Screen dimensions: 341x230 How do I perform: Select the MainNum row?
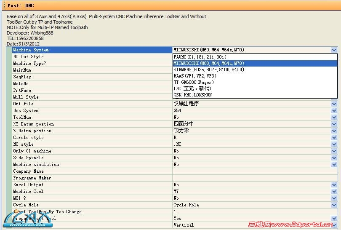[92, 70]
